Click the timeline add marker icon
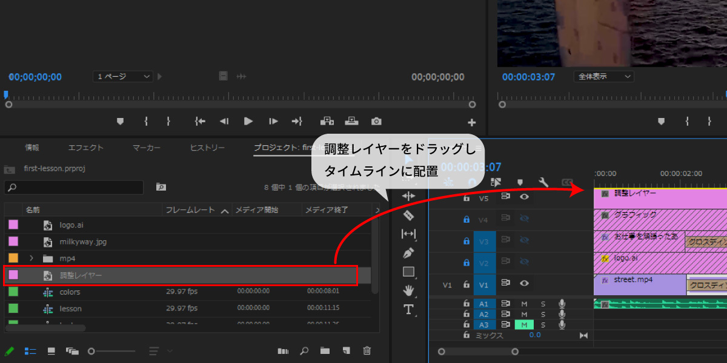Screen dimensions: 727x363 click(520, 181)
